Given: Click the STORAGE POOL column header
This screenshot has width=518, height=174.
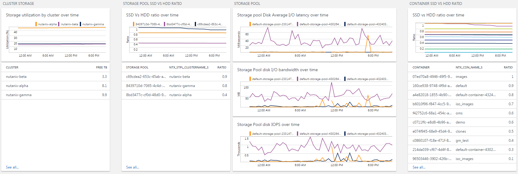Looking at the screenshot, I should pyautogui.click(x=137, y=68).
